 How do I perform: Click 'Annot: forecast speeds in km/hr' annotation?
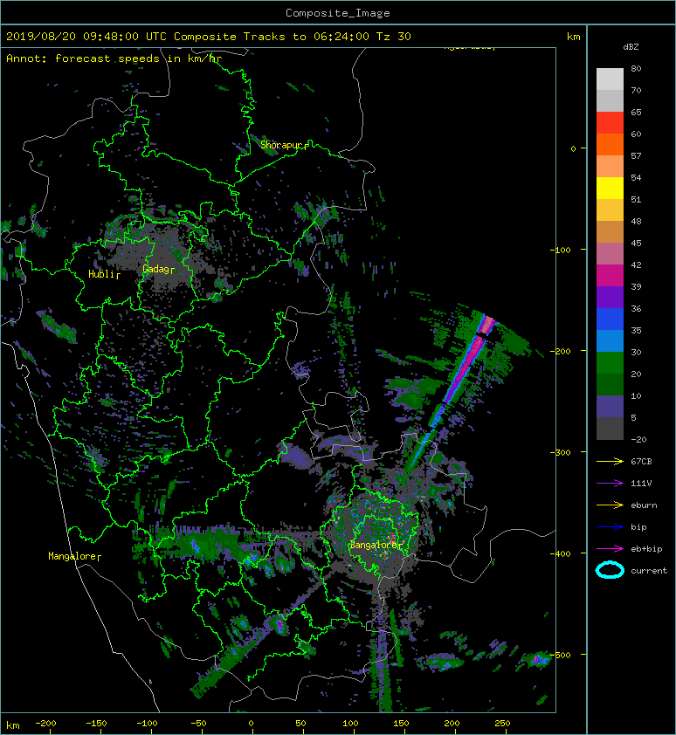click(114, 58)
